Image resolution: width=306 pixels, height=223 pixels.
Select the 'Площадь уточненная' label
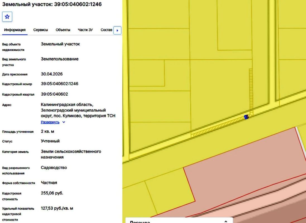coord(18,132)
